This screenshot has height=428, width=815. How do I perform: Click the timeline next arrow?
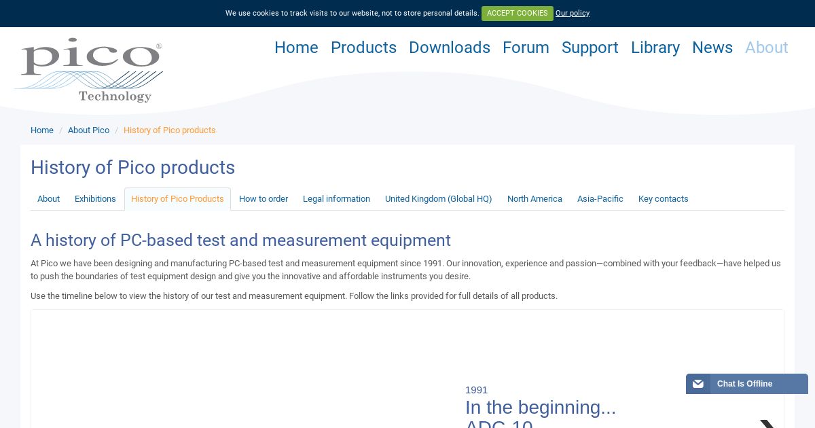(767, 424)
